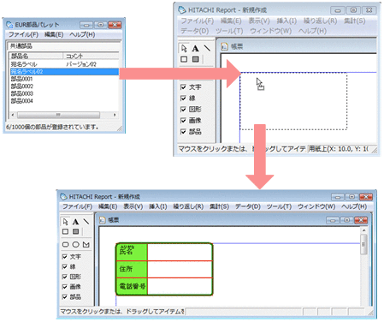This screenshot has height=322, width=384.
Task: Click green 氏名 label cell in form
Action: click(x=132, y=252)
